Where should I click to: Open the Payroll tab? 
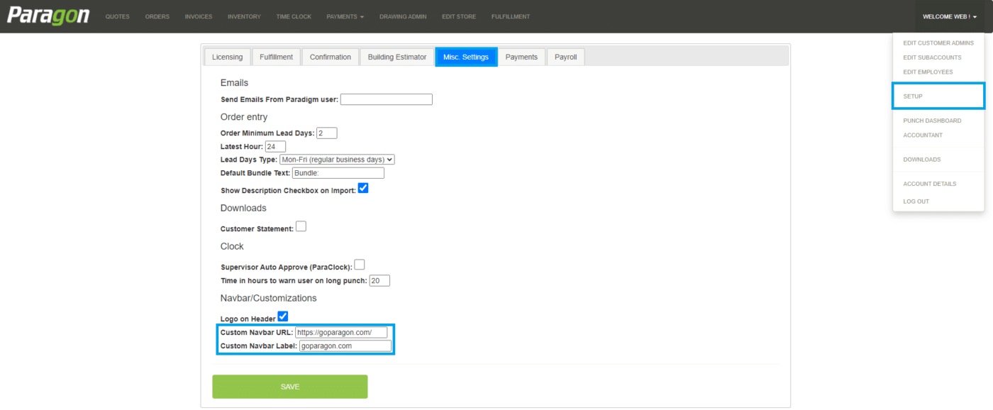566,57
